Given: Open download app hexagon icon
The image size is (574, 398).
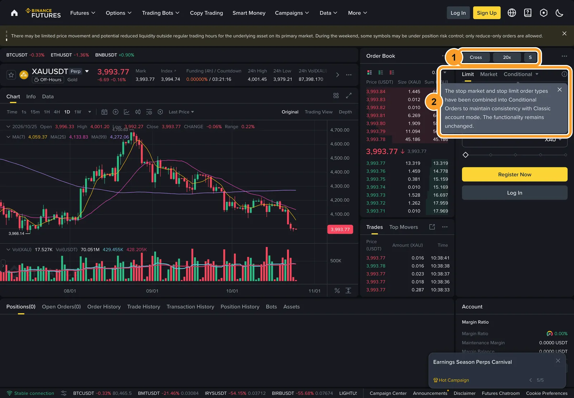Looking at the screenshot, I should click(x=544, y=13).
